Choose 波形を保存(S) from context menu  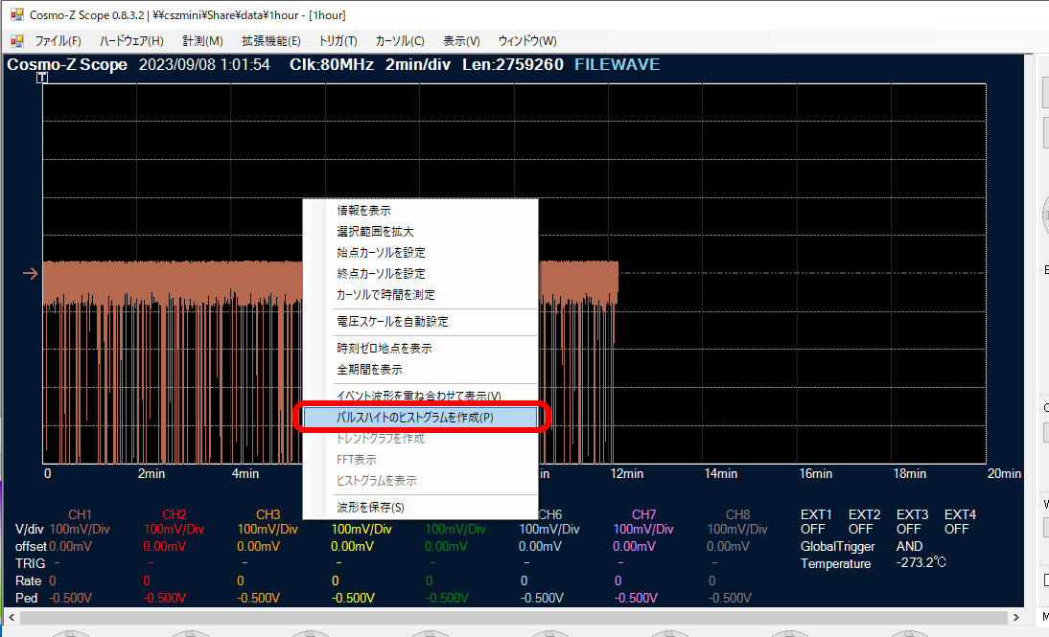pos(370,508)
